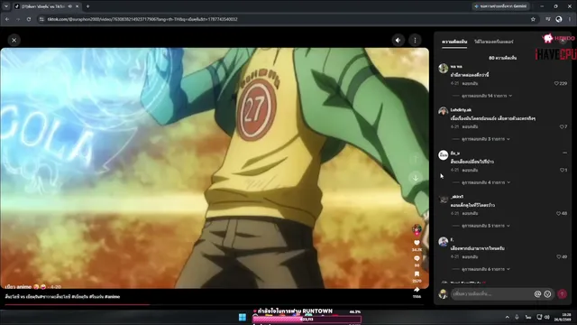The width and height of the screenshot is (577, 325).
Task: Bookmark the video with the save icon
Action: [x=417, y=274]
